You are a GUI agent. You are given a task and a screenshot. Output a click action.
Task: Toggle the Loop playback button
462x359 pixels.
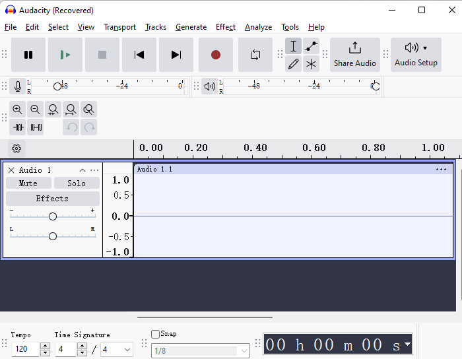255,55
